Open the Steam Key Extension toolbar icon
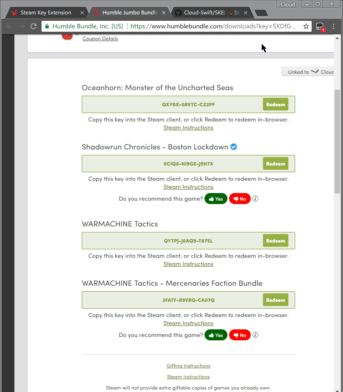Viewport: 343px width, 392px height. pyautogui.click(x=320, y=27)
